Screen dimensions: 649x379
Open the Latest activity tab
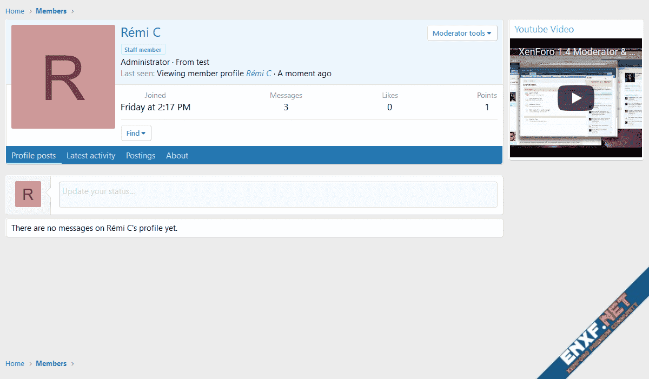[91, 156]
